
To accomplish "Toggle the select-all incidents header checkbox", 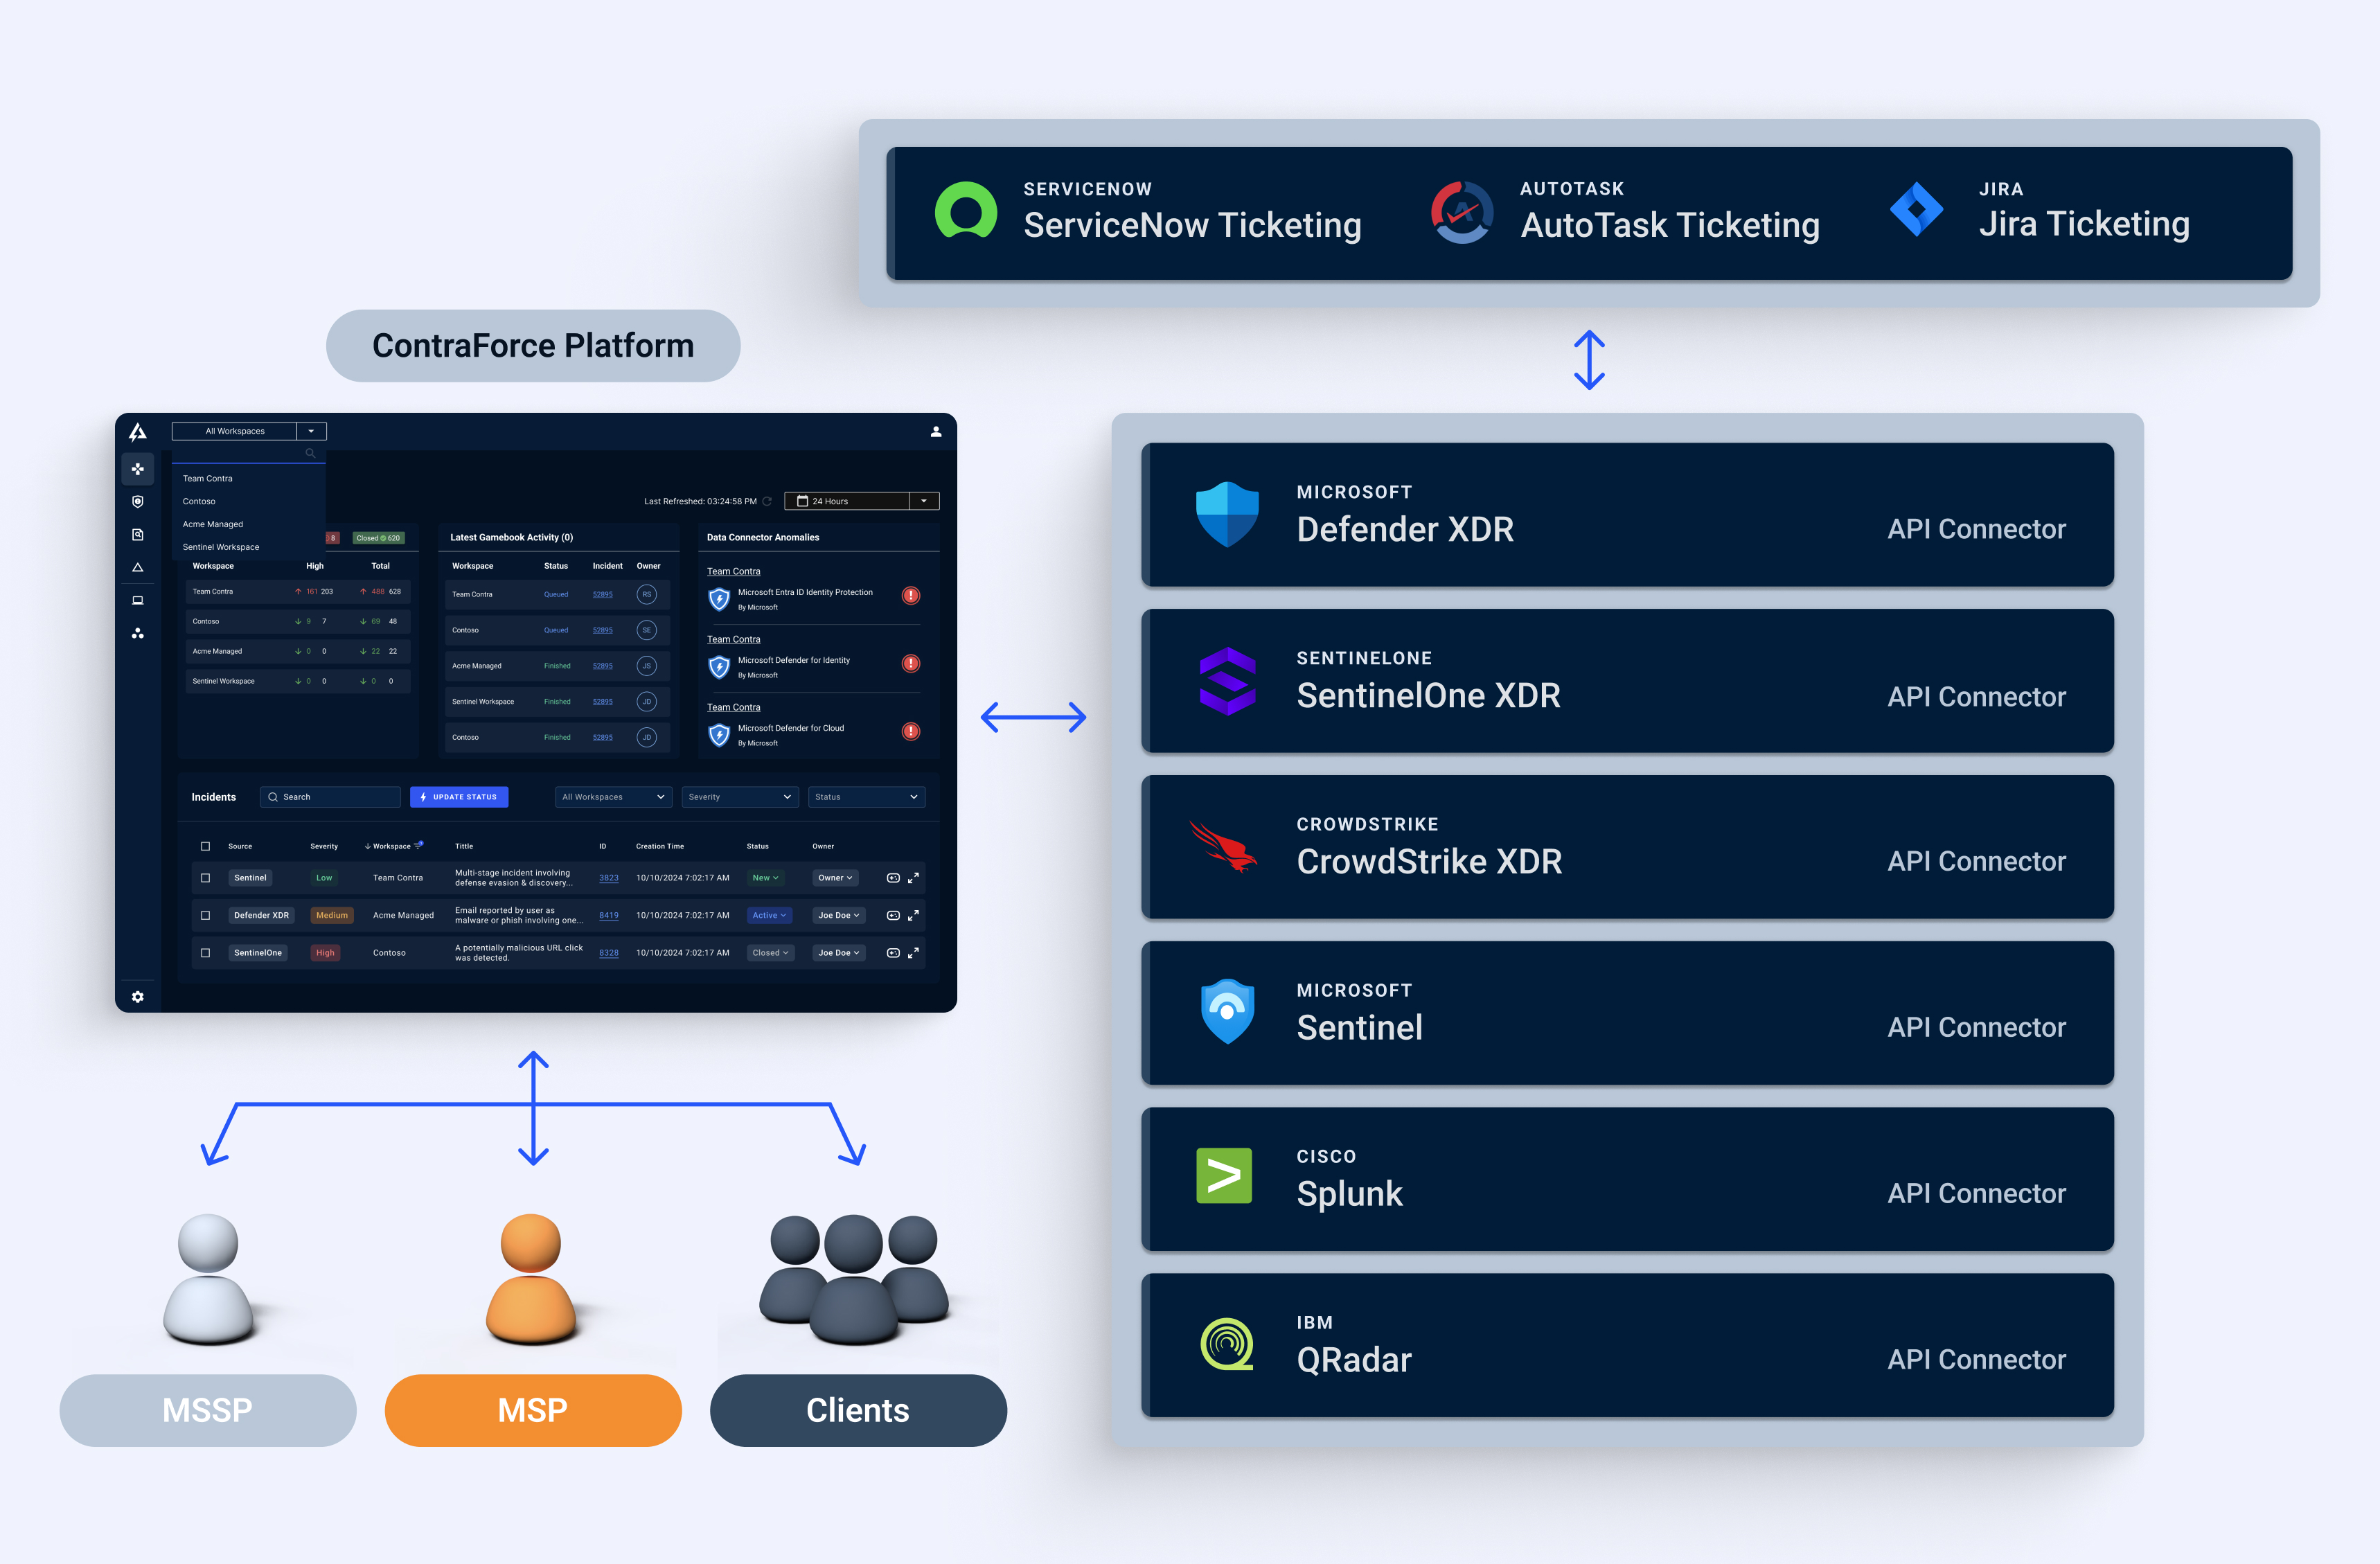I will [x=206, y=847].
